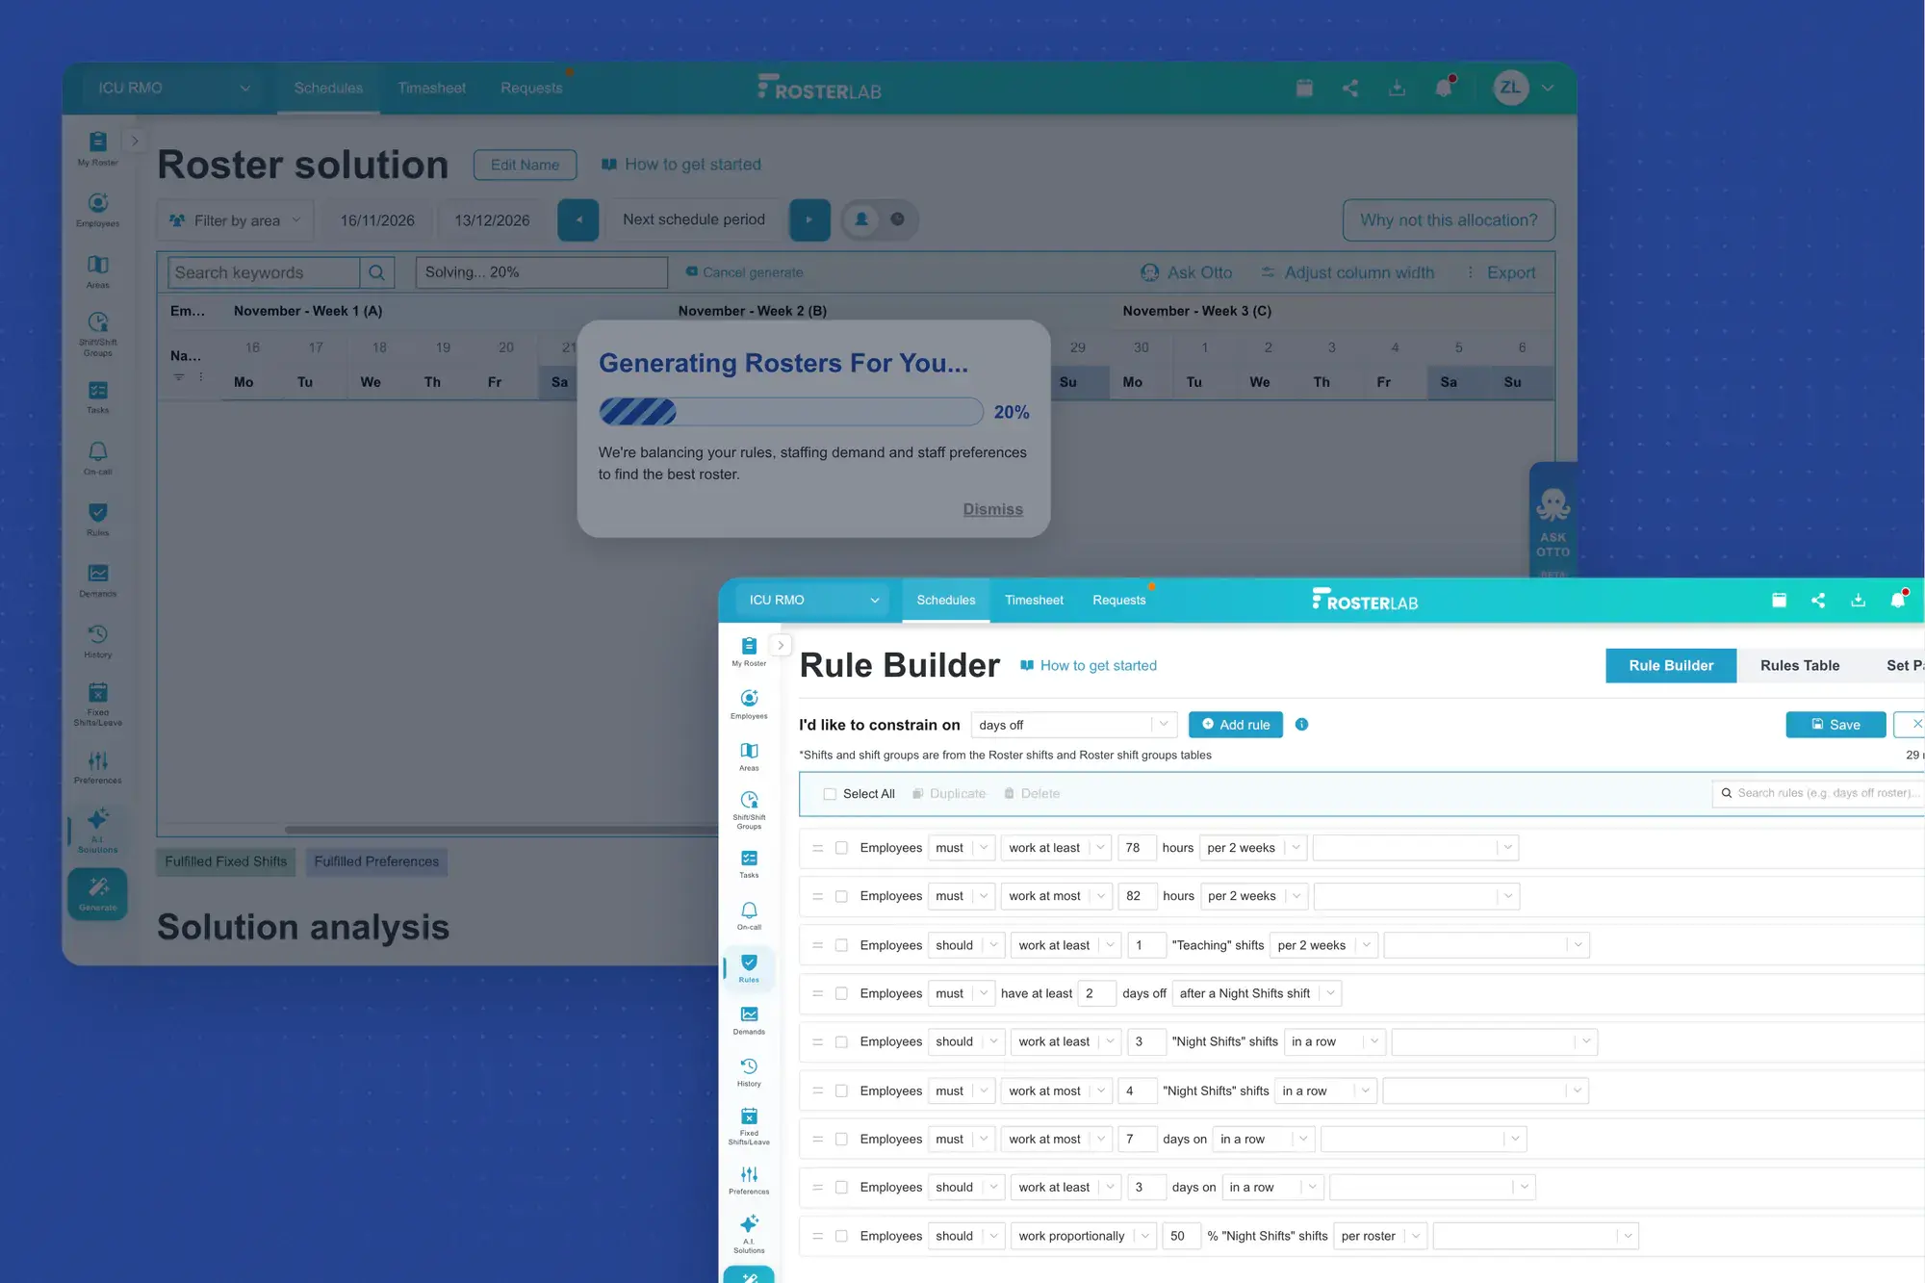Click the download icon in Rule Builder header
Screen dimensions: 1925x1283
[x=1858, y=600]
